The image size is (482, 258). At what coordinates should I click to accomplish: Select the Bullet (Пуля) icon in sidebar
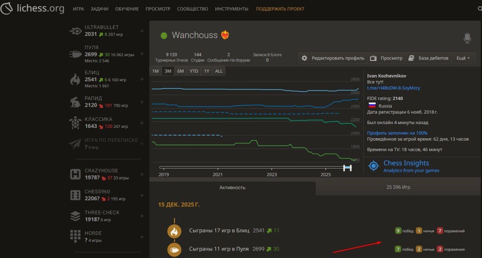click(76, 54)
